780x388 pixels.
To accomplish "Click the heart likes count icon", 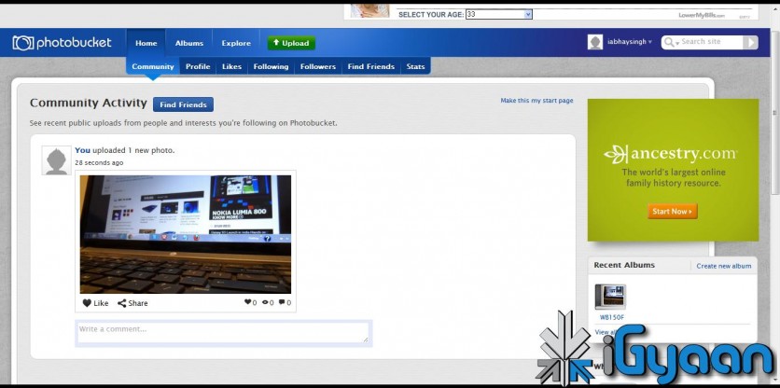I will tap(247, 303).
